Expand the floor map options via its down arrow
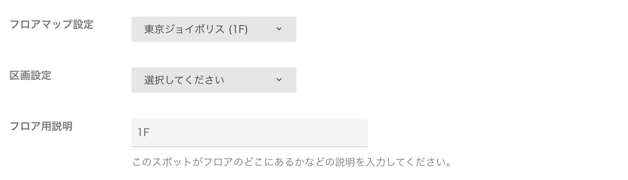This screenshot has height=180, width=628. click(x=279, y=29)
